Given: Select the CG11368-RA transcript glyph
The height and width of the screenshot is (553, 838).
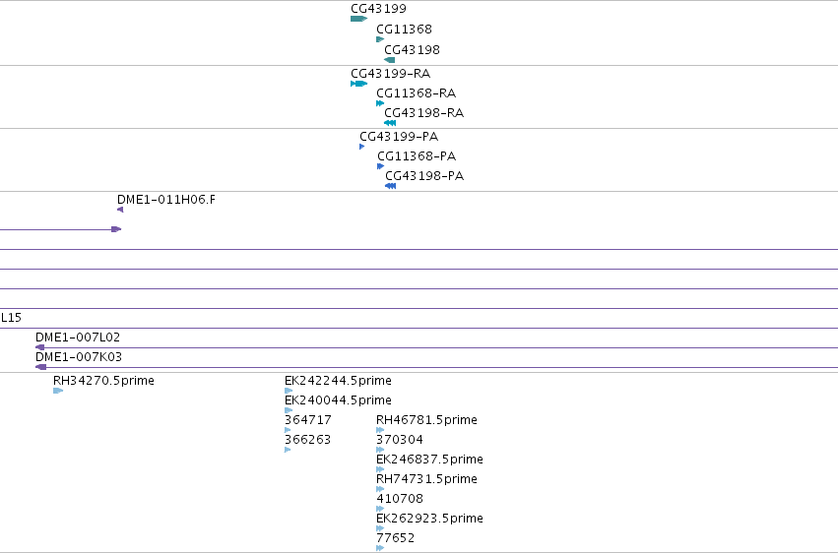Looking at the screenshot, I should 380,103.
